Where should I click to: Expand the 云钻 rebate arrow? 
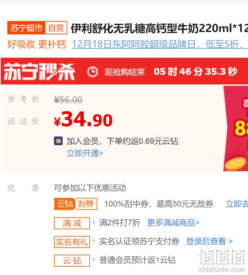click(94, 259)
